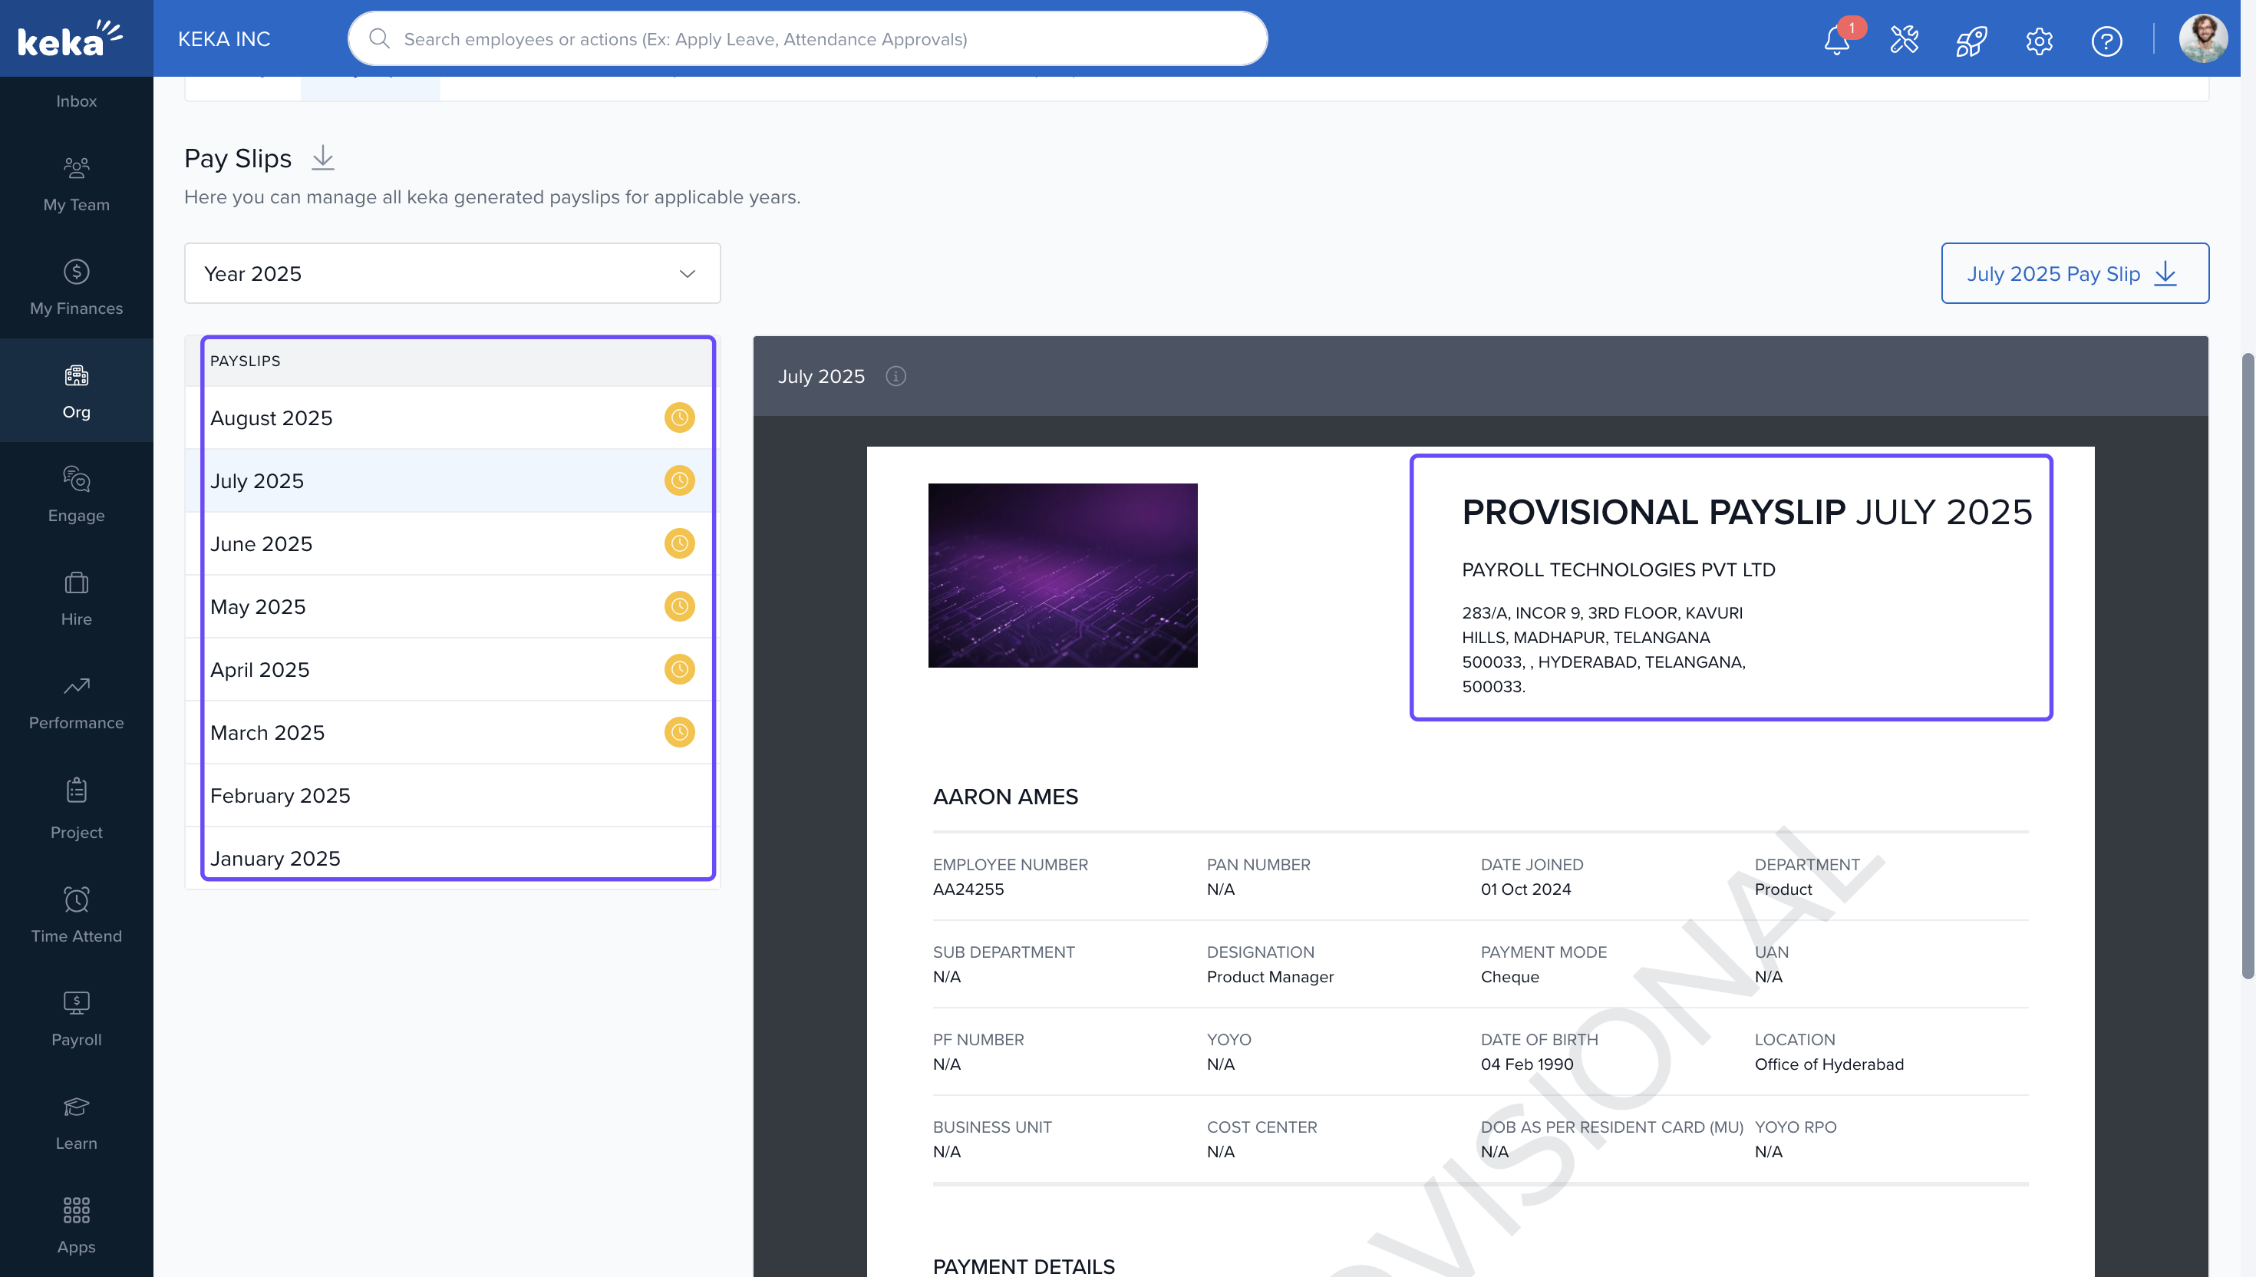Download the July 2025 Pay Slip
This screenshot has height=1277, width=2256.
click(2073, 274)
